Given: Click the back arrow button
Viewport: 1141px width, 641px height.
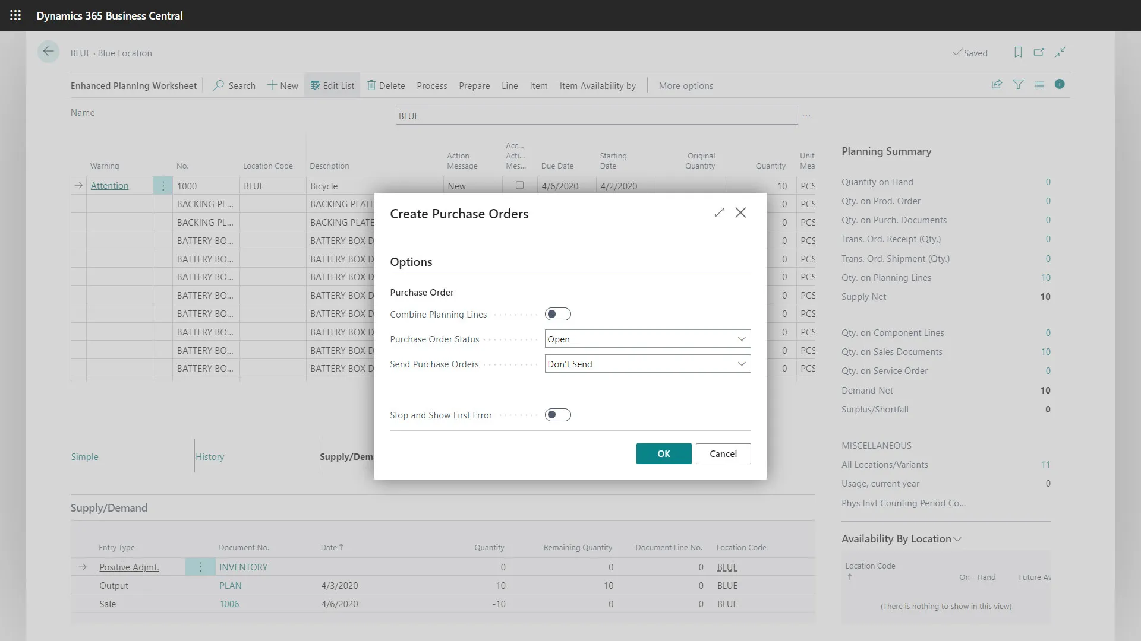Looking at the screenshot, I should pyautogui.click(x=48, y=52).
